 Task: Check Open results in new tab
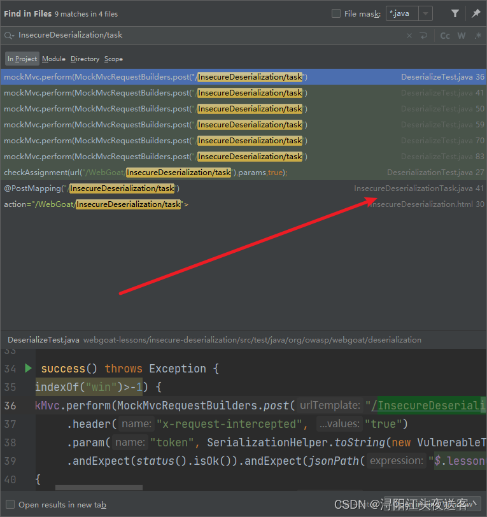(x=10, y=504)
